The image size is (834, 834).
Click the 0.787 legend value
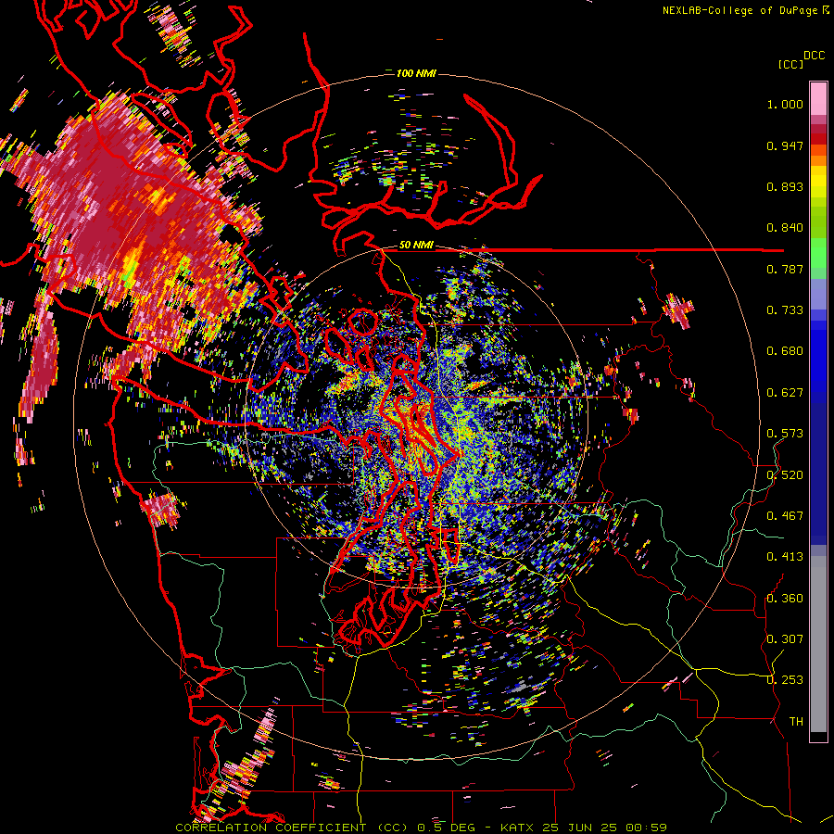click(x=785, y=269)
